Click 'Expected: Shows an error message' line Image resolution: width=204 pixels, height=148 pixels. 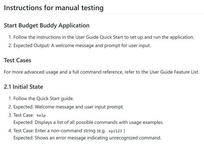click(87, 138)
